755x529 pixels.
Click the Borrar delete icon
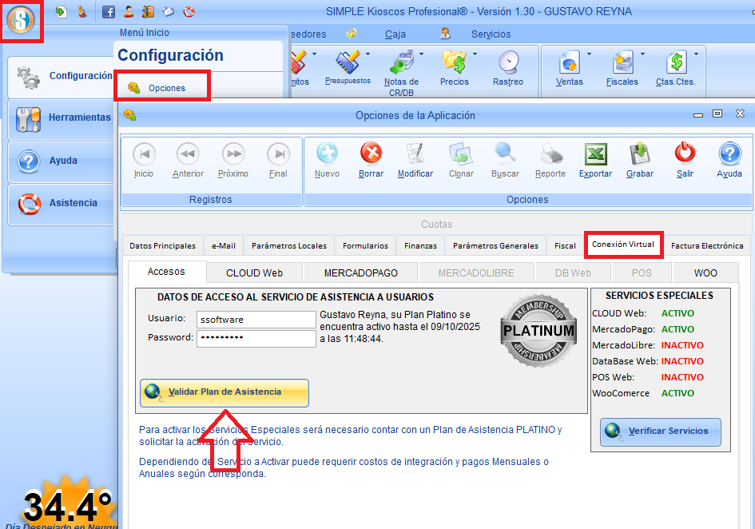coord(371,153)
